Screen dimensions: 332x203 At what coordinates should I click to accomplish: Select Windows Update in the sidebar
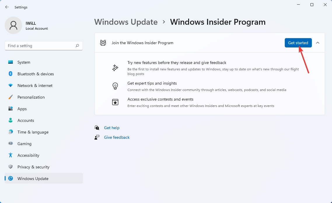click(x=44, y=178)
